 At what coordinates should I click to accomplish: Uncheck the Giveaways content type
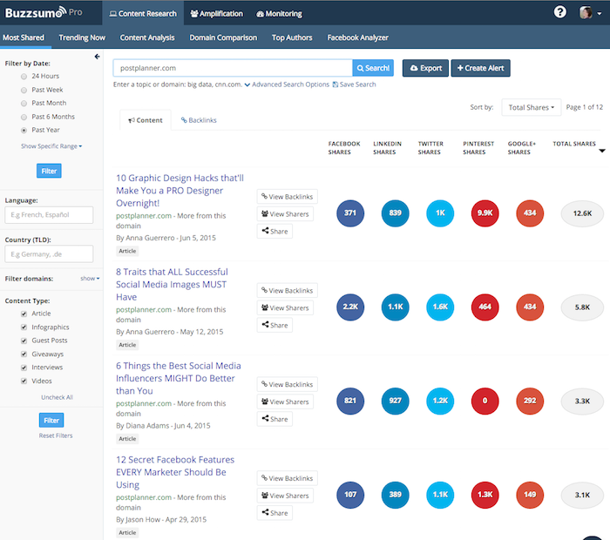(24, 354)
